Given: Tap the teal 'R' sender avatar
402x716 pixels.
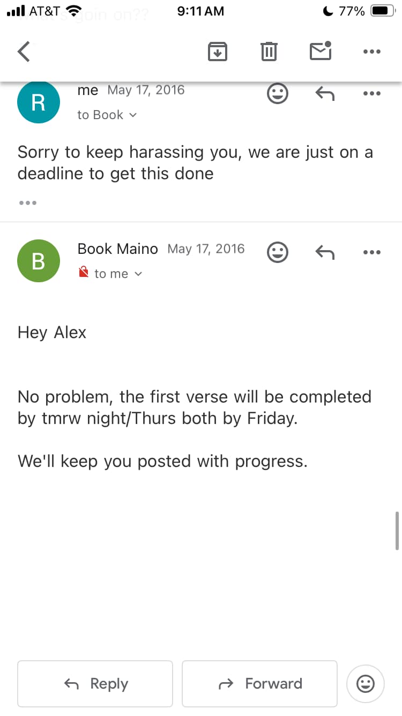Looking at the screenshot, I should [x=38, y=102].
